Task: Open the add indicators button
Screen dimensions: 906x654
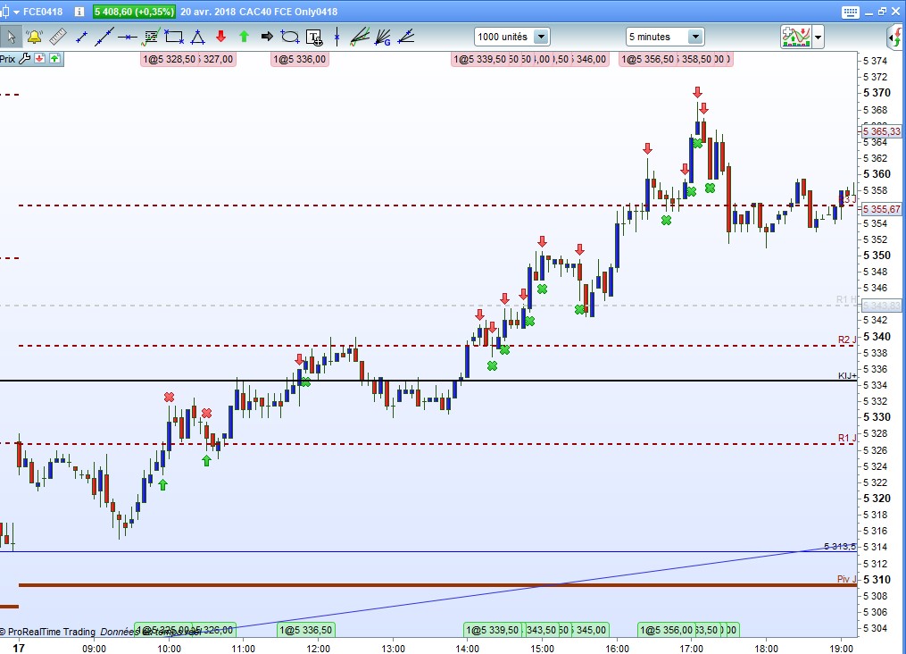Action: click(795, 37)
